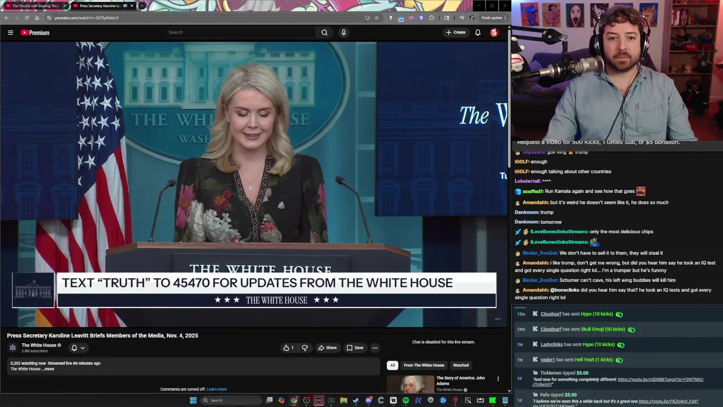Click the YouTube Create button
The width and height of the screenshot is (723, 407).
pyautogui.click(x=456, y=32)
